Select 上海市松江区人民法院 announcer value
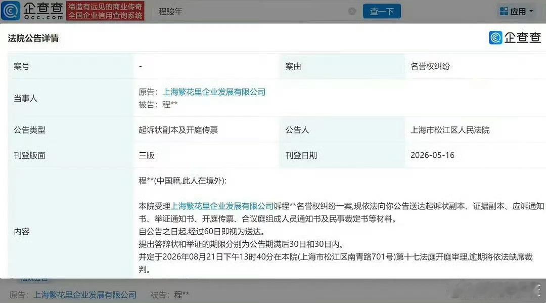The image size is (546, 303). point(450,130)
